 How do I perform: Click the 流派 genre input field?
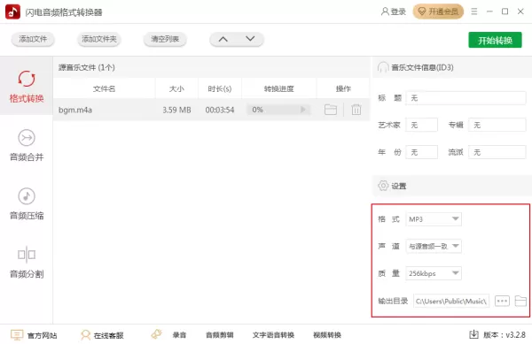pyautogui.click(x=497, y=152)
